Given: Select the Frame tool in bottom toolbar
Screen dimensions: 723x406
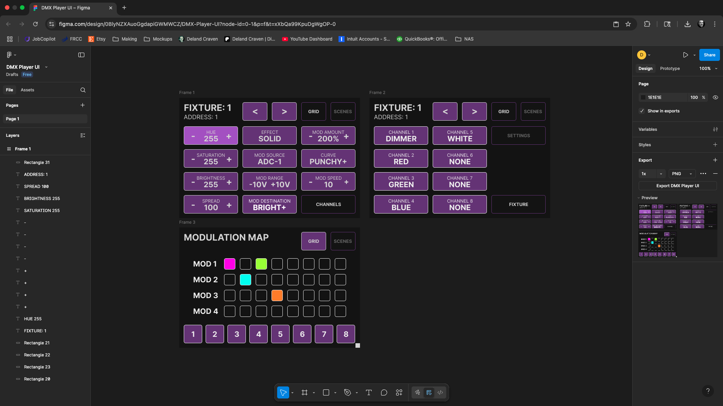Looking at the screenshot, I should point(304,392).
